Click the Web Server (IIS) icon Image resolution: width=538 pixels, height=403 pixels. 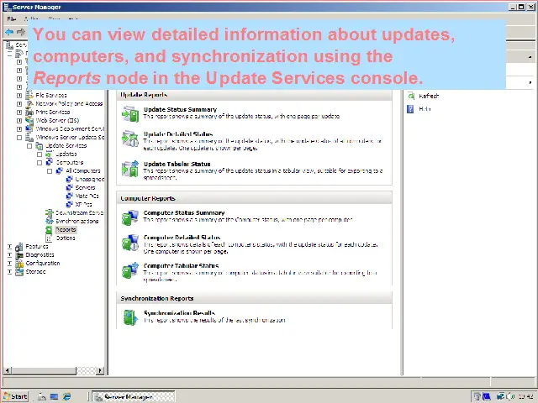click(29, 120)
